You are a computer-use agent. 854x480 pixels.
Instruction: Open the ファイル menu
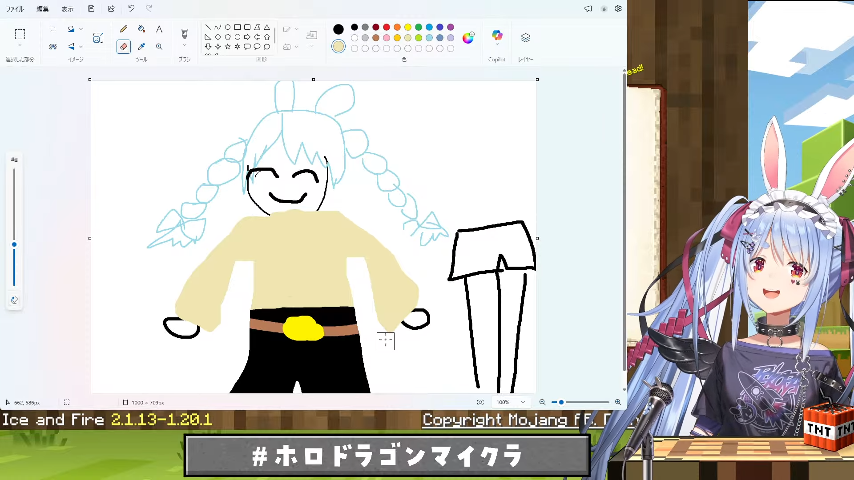[x=15, y=9]
